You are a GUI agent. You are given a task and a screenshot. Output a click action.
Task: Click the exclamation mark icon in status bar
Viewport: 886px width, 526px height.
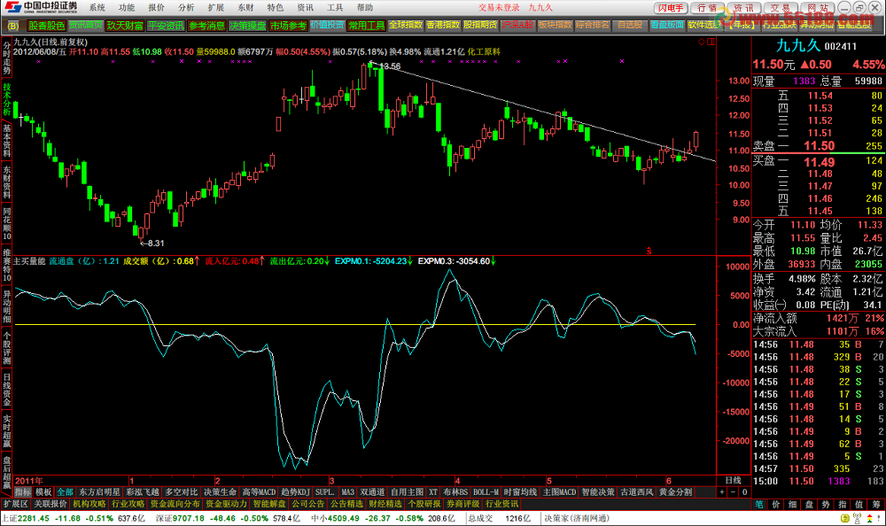[878, 518]
